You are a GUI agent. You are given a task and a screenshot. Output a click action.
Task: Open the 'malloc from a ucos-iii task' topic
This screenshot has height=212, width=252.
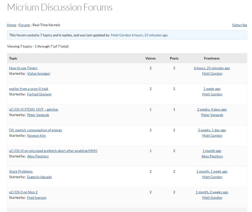click(29, 89)
